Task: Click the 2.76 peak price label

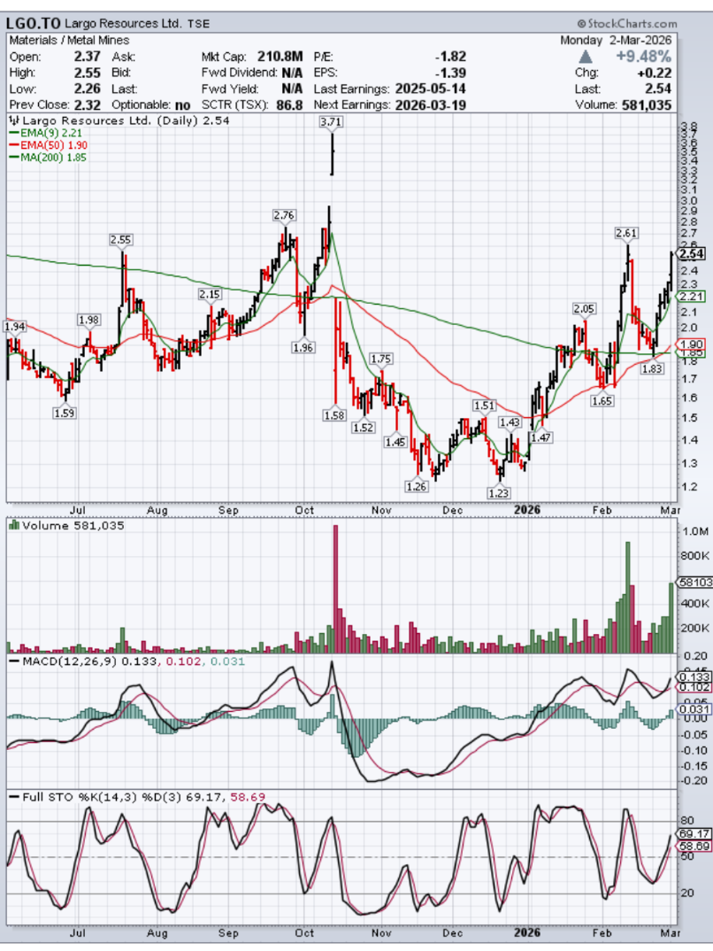Action: pos(283,214)
